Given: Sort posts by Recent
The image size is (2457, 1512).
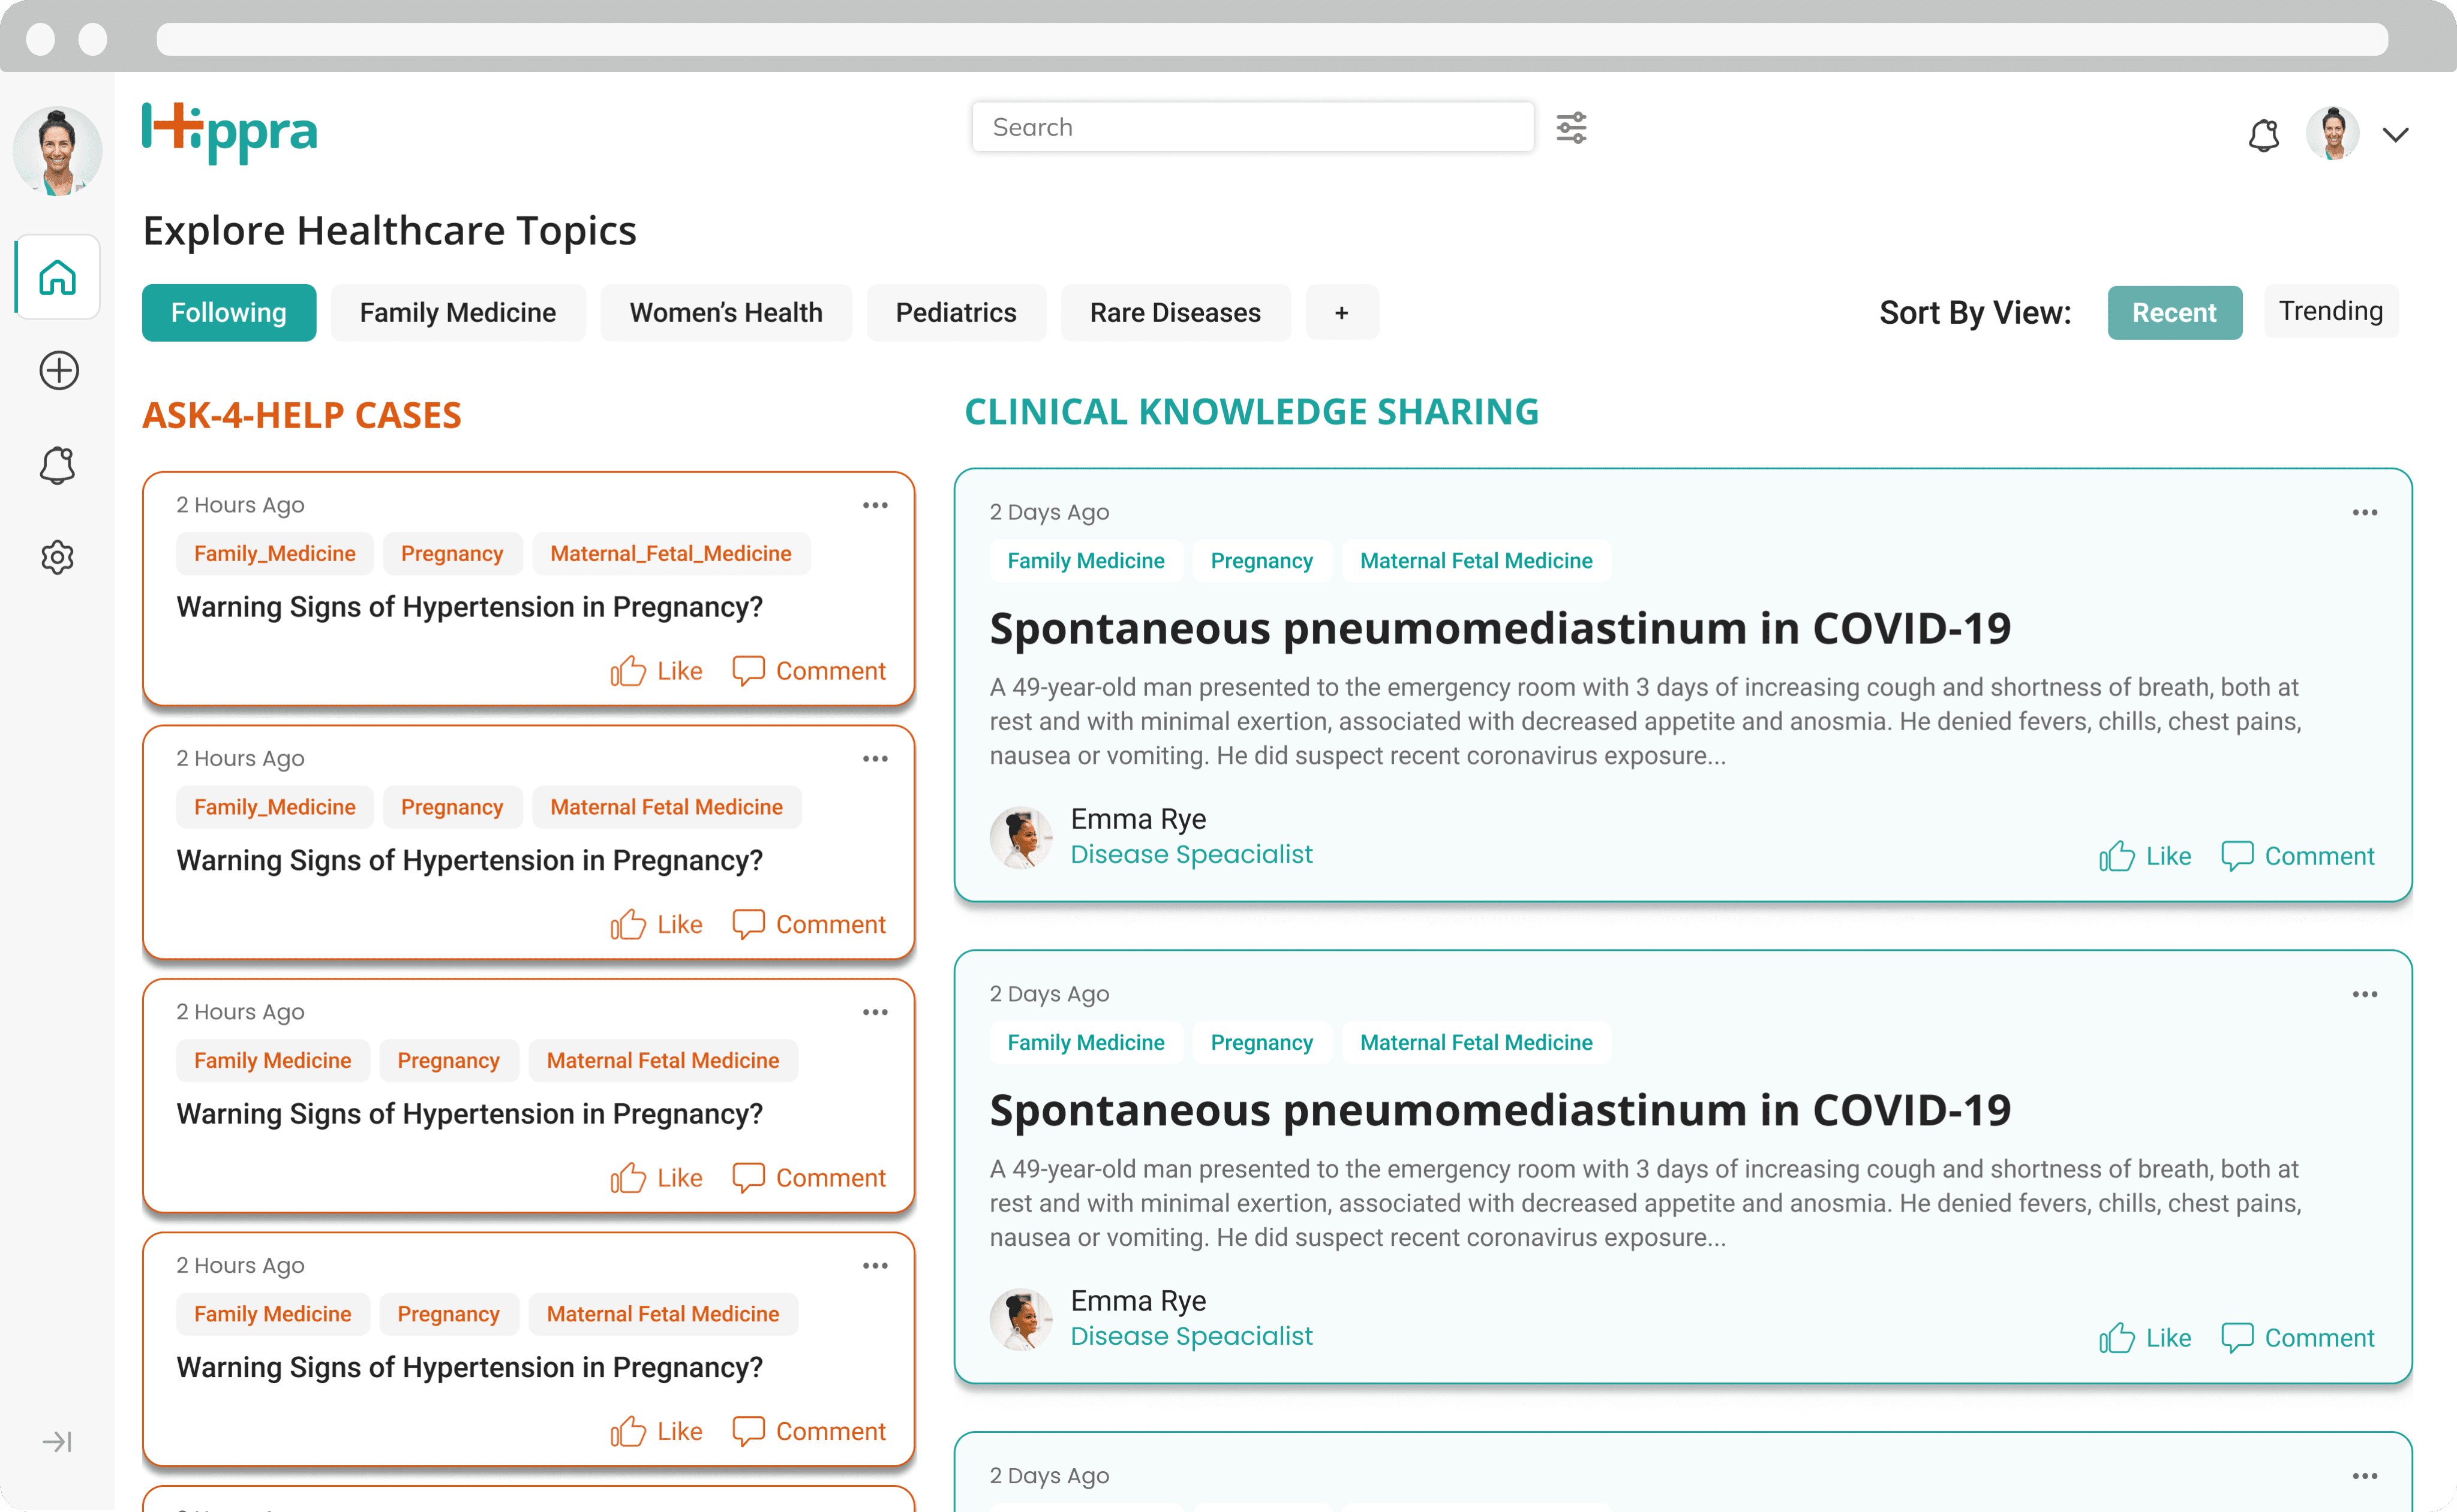Looking at the screenshot, I should tap(2174, 312).
